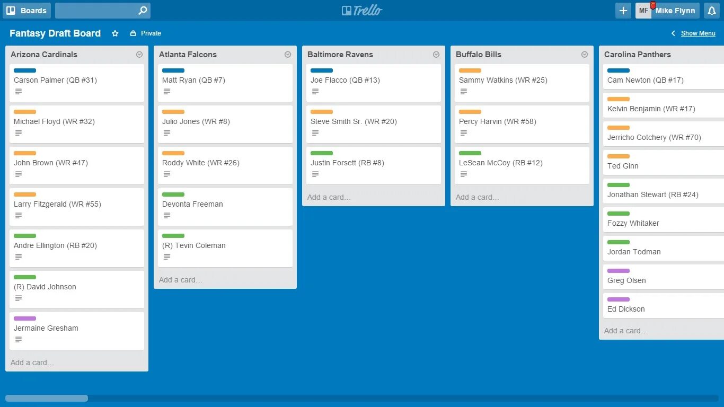Click the Arizona Cardinals list title
The width and height of the screenshot is (724, 407).
[44, 55]
